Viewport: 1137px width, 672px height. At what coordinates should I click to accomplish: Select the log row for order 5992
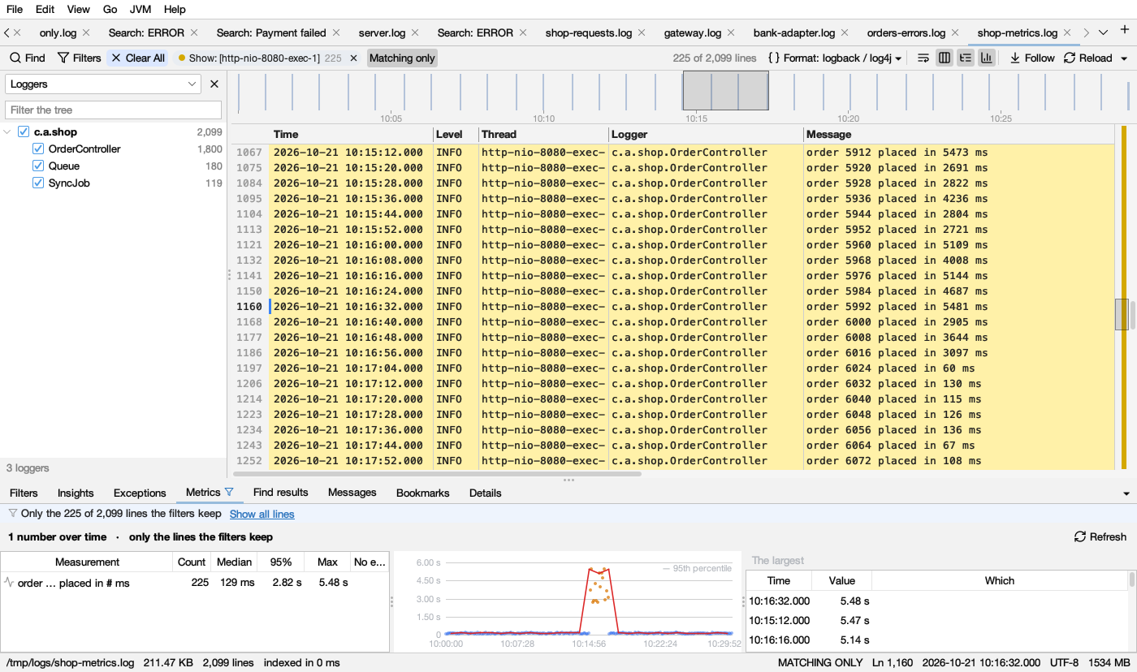674,307
